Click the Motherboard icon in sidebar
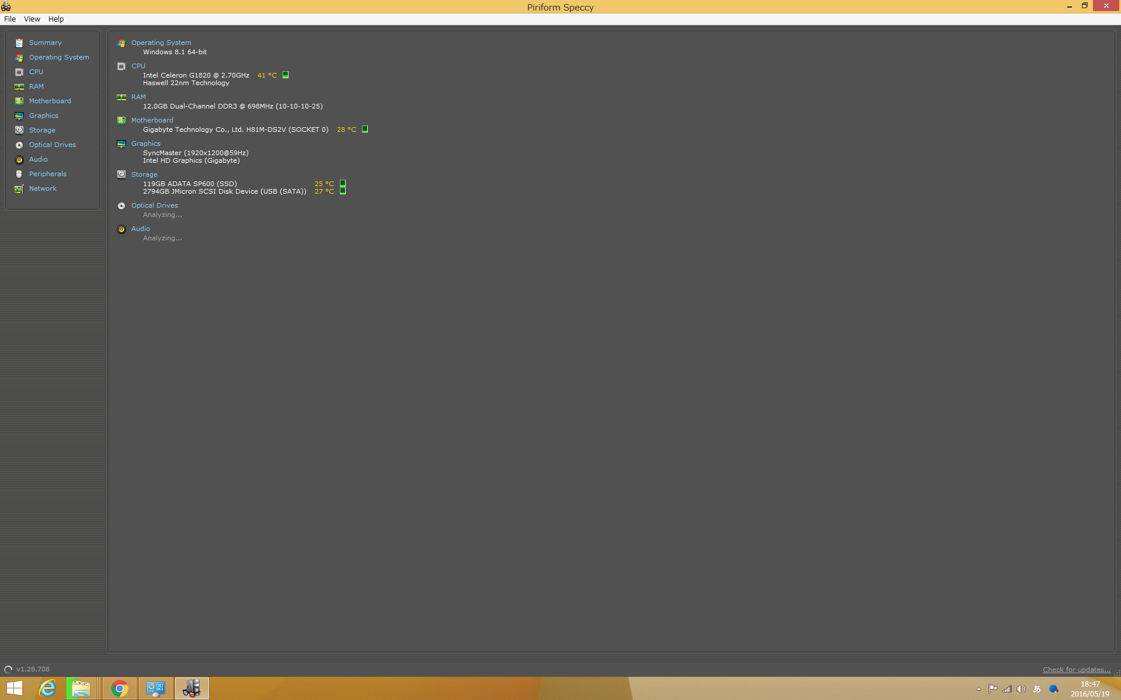The width and height of the screenshot is (1121, 700). 19,101
